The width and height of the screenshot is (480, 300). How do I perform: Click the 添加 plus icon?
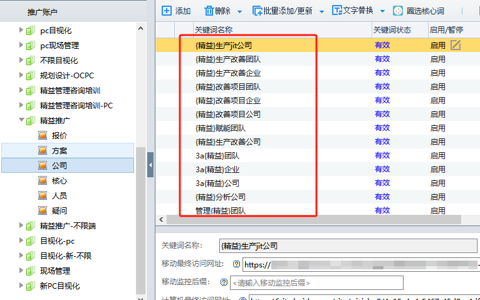tap(166, 11)
